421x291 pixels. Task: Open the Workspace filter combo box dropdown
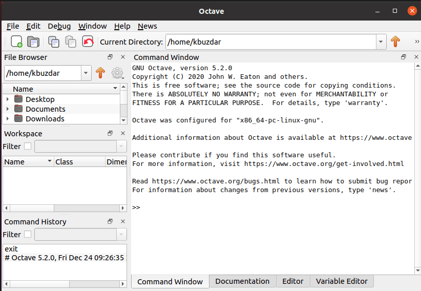(x=121, y=146)
